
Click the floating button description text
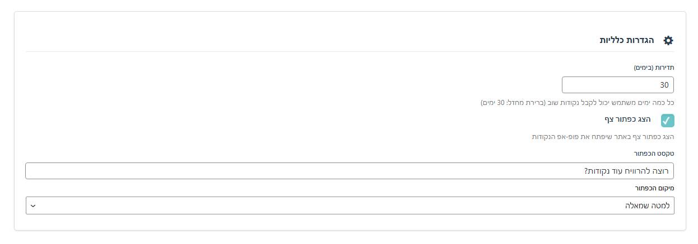(x=602, y=137)
